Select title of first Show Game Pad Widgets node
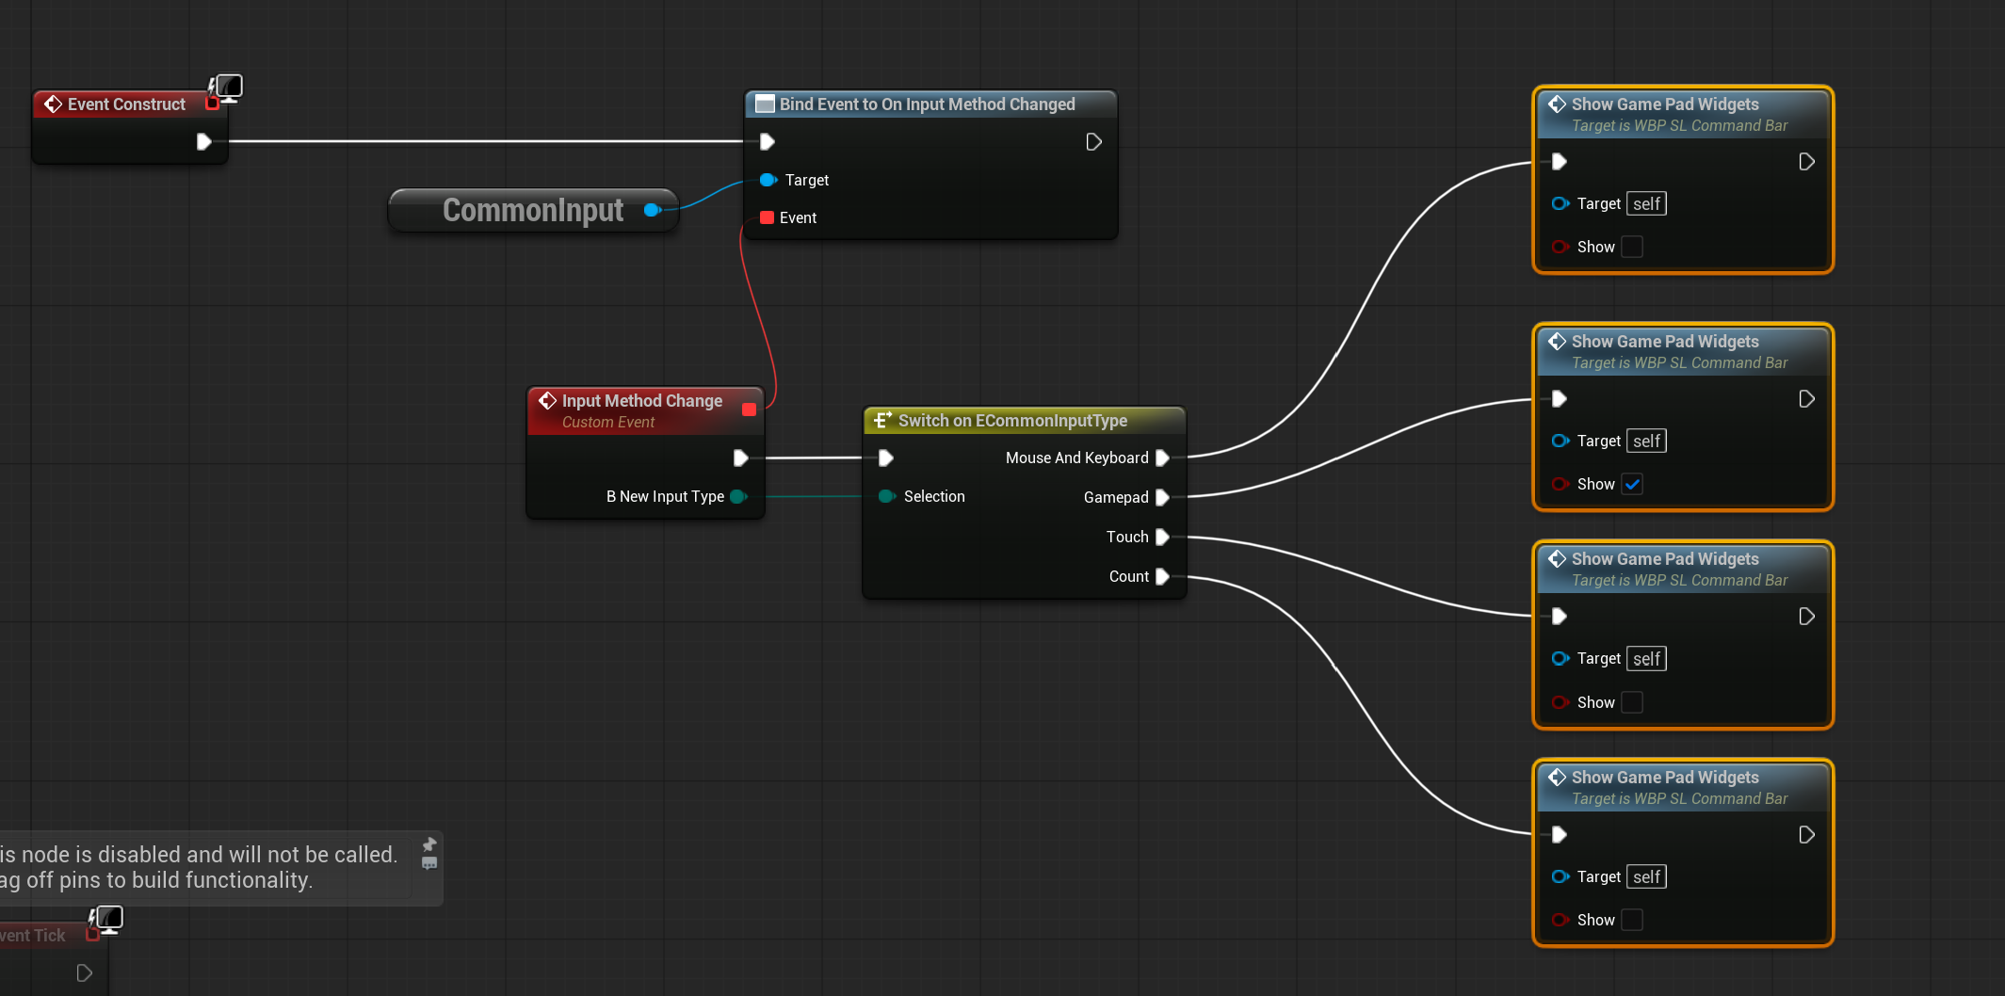This screenshot has height=996, width=2005. click(1665, 104)
